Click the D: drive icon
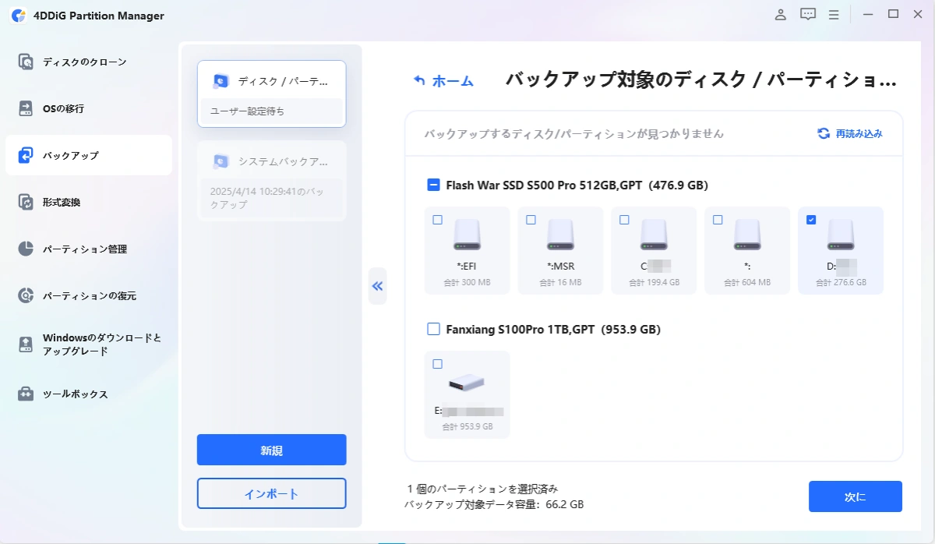935x544 pixels. click(x=841, y=235)
